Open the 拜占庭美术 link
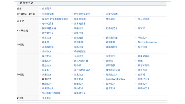The width and height of the screenshot is (185, 104). point(80,24)
